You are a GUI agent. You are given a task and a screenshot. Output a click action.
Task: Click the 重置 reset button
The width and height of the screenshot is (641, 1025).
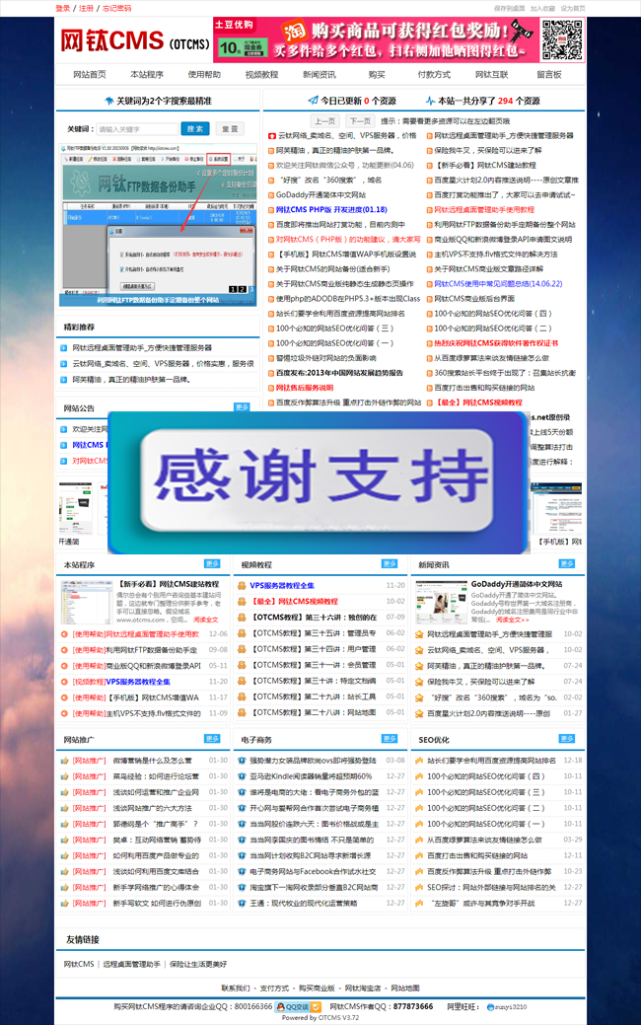230,129
